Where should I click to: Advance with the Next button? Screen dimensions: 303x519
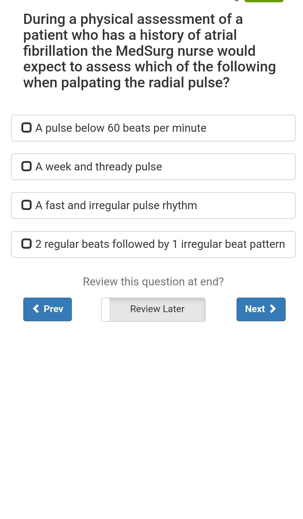tap(261, 309)
